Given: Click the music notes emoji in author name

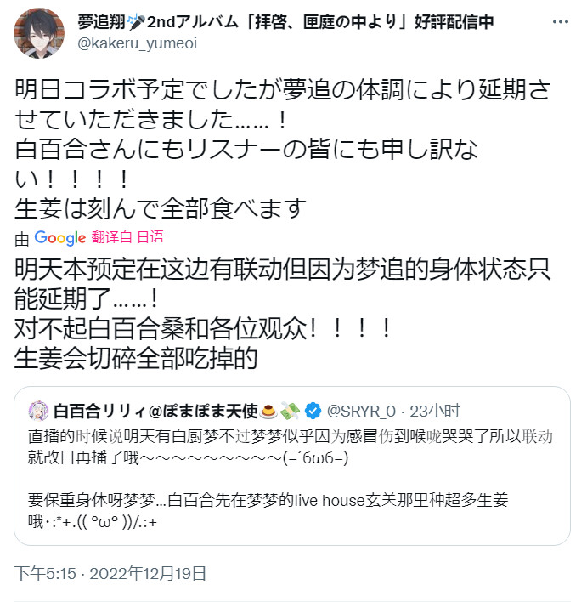Looking at the screenshot, I should 133,20.
